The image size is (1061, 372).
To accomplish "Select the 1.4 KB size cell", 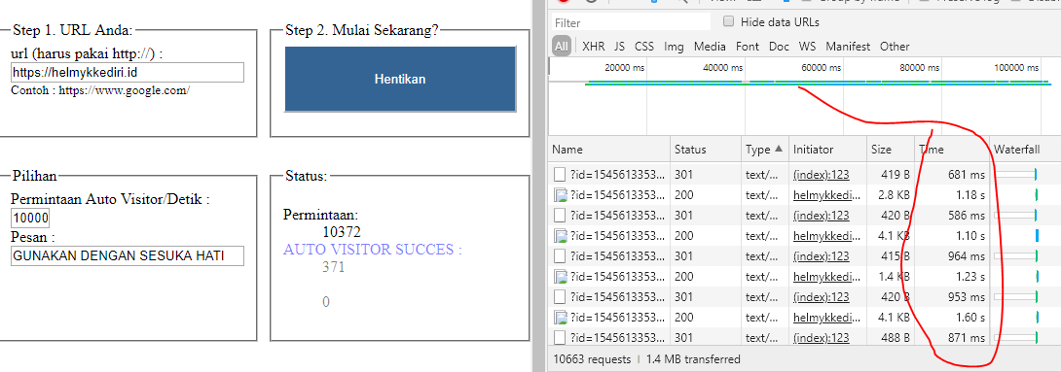I will coord(895,277).
